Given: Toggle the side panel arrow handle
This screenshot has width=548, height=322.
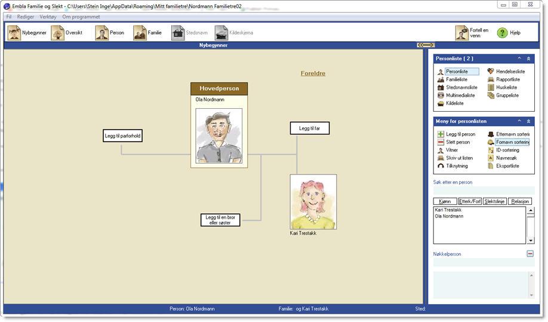Looking at the screenshot, I should point(425,45).
